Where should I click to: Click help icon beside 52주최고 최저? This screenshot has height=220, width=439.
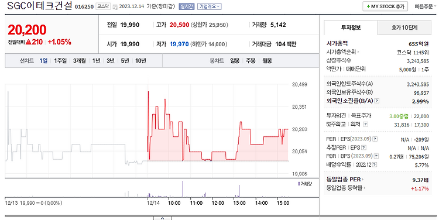click(x=365, y=124)
